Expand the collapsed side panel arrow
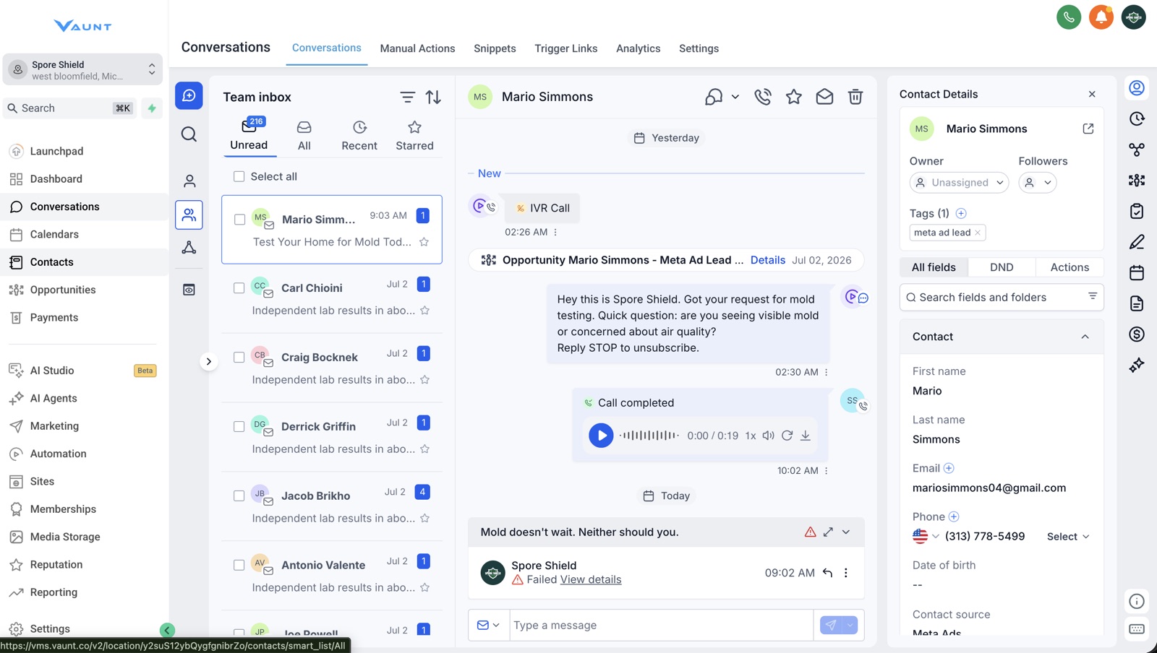Viewport: 1157px width, 653px height. tap(208, 361)
